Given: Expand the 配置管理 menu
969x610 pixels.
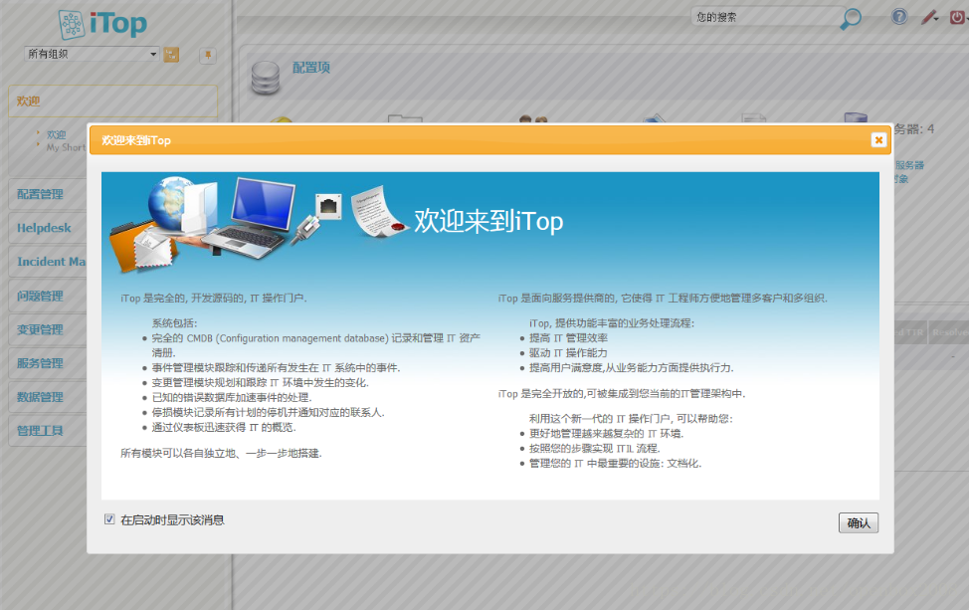Looking at the screenshot, I should pyautogui.click(x=48, y=194).
